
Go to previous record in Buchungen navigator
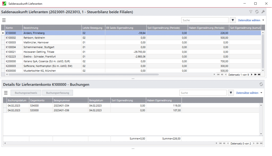coord(228,143)
